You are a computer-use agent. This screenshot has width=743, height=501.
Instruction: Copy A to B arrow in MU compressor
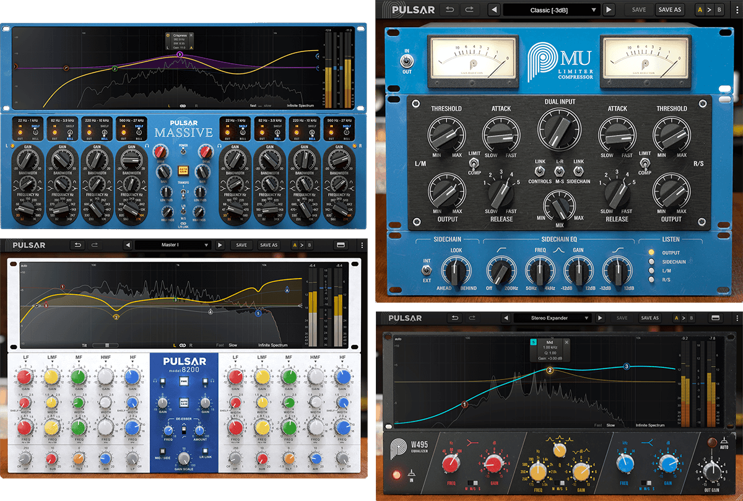710,10
